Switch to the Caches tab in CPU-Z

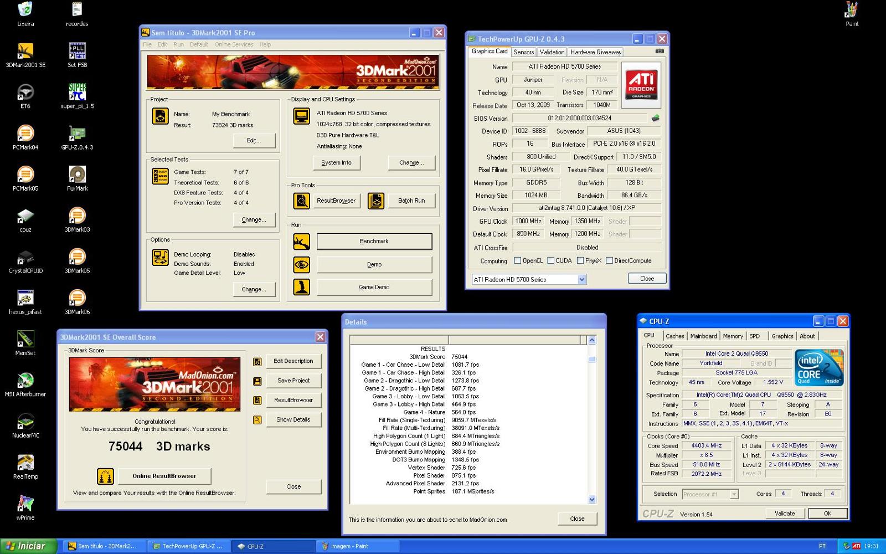click(x=674, y=336)
